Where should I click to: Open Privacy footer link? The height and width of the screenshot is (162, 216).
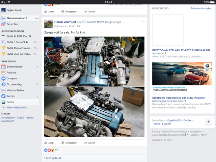[x=156, y=132]
